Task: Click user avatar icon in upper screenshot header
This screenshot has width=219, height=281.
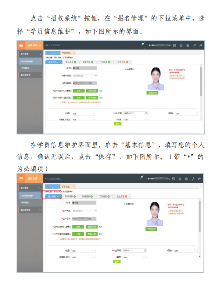Action: point(143,45)
